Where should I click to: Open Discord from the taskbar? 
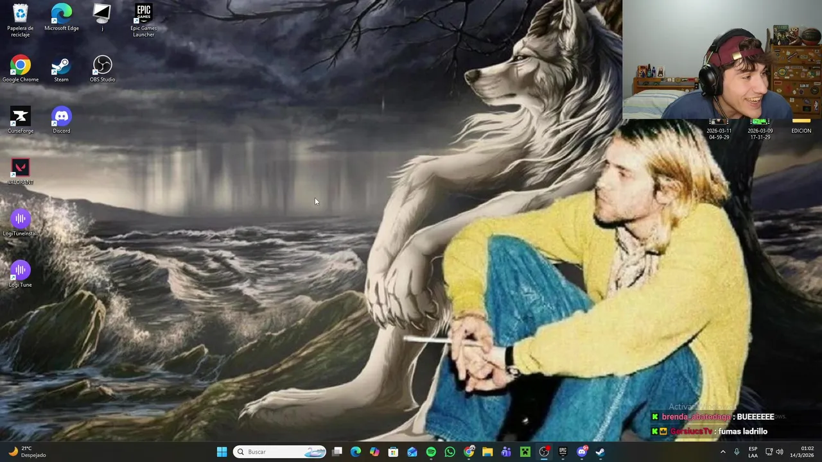582,452
